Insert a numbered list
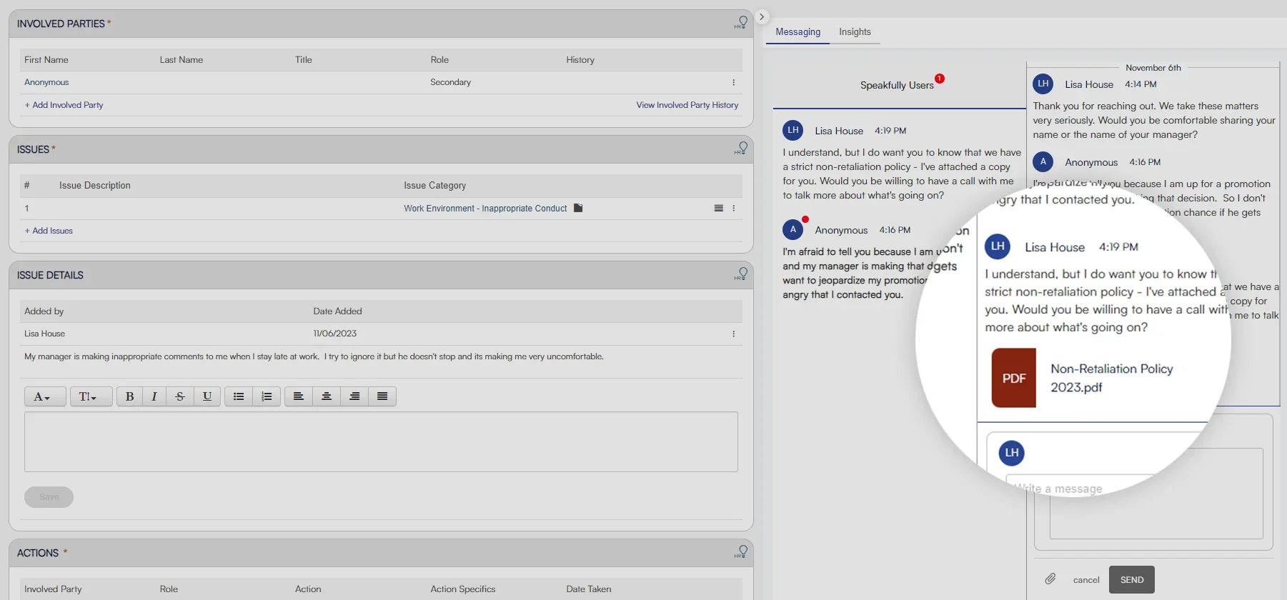The width and height of the screenshot is (1287, 600). 267,396
